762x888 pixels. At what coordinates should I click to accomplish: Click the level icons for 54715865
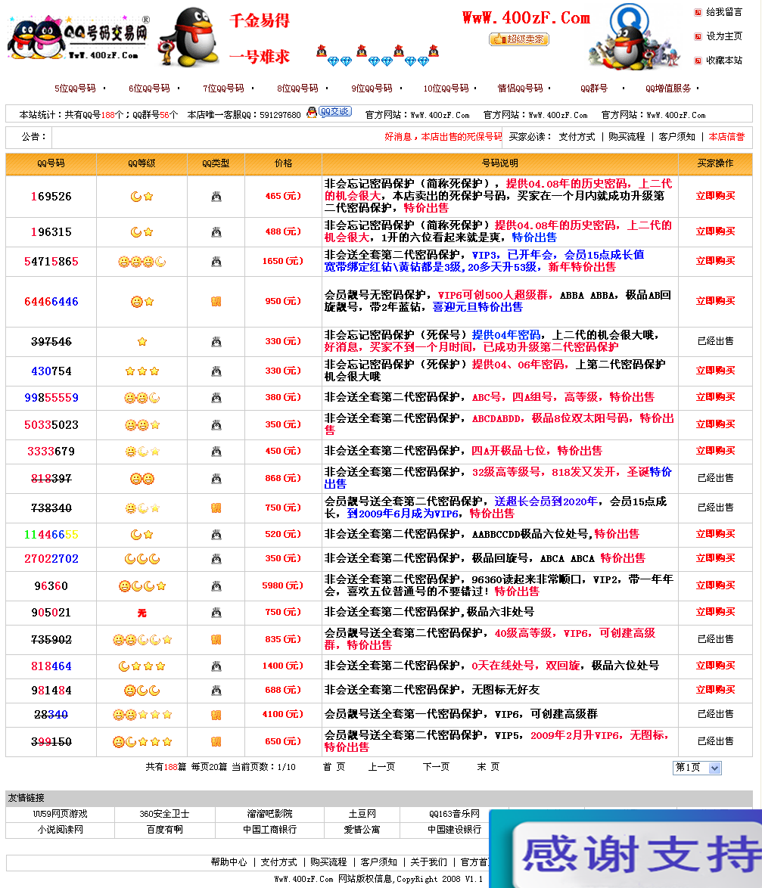[142, 262]
